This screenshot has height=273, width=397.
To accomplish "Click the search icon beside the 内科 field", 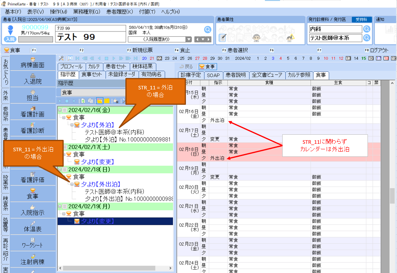I will click(367, 29).
